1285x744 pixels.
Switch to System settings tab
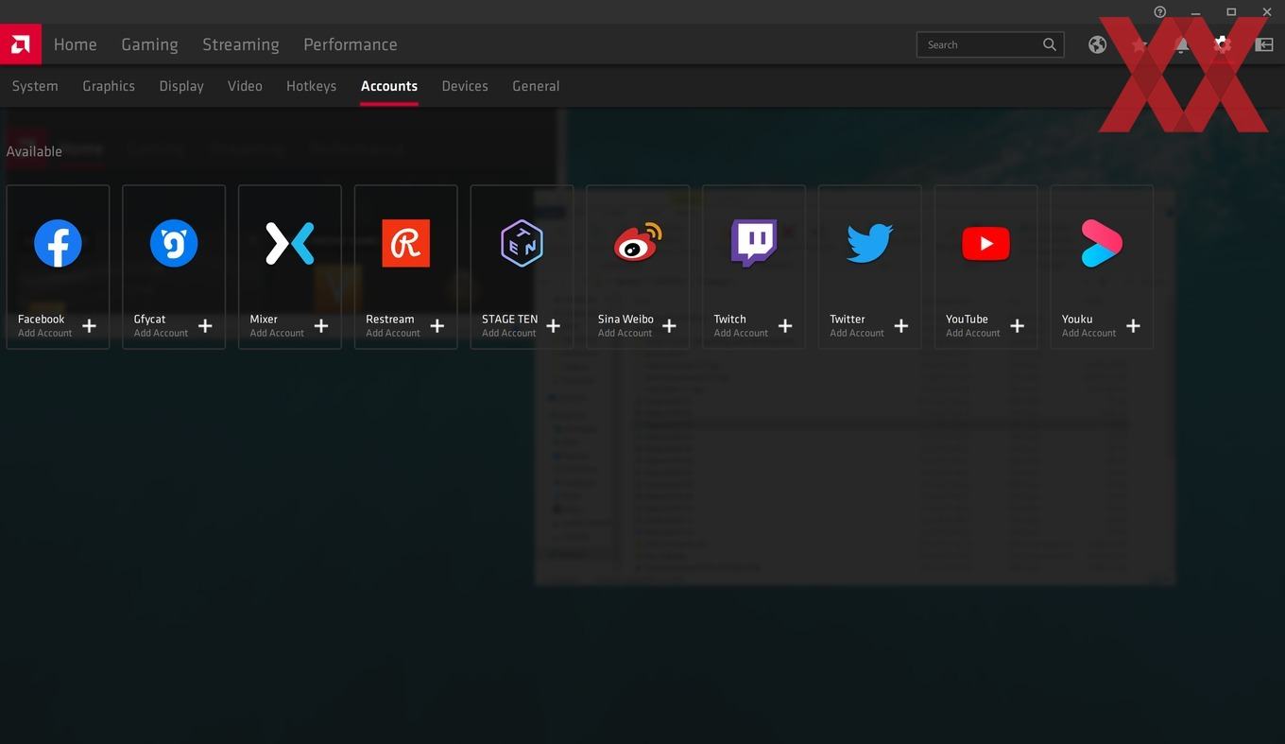35,86
